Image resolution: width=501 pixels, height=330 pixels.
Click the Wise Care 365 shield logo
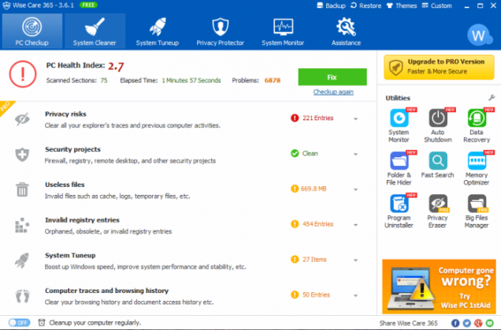[6, 5]
